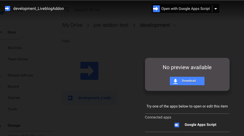Select My Drive in the sidebar
Image resolution: width=244 pixels, height=136 pixels.
click(x=15, y=48)
